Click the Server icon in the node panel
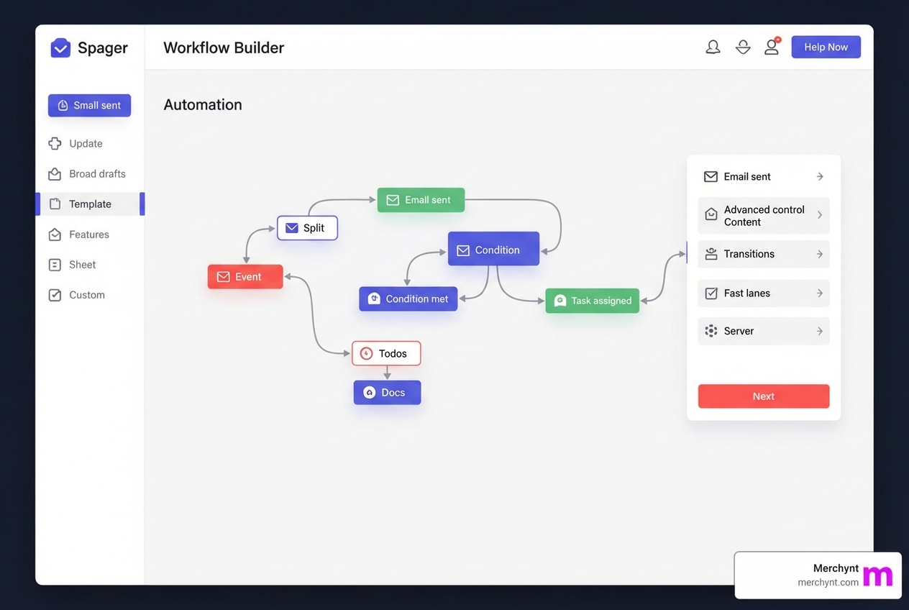Image resolution: width=909 pixels, height=610 pixels. coord(711,331)
